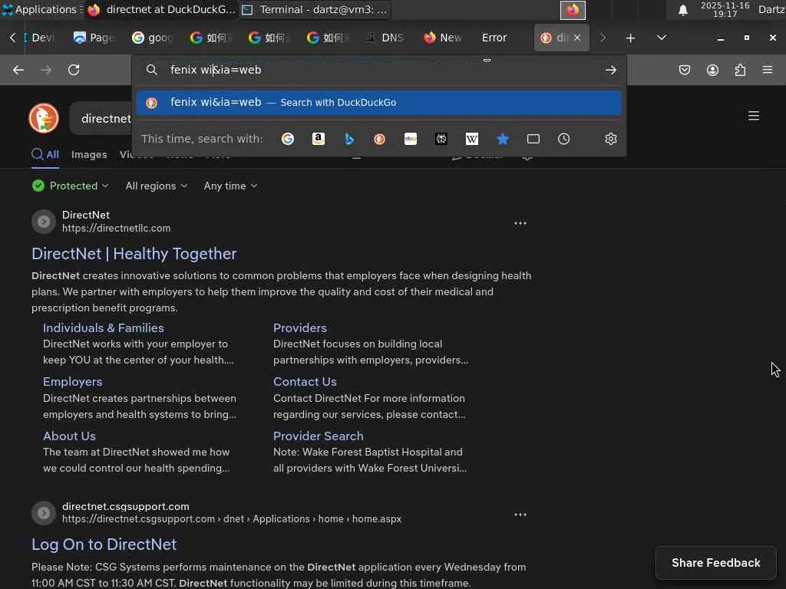Open the DuckDuckGo hamburger menu

point(754,117)
